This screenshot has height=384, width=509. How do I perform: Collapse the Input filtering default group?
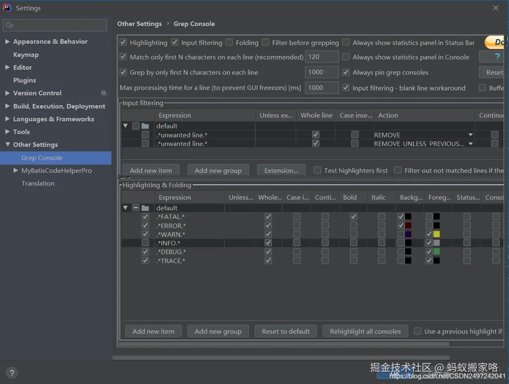coord(125,126)
